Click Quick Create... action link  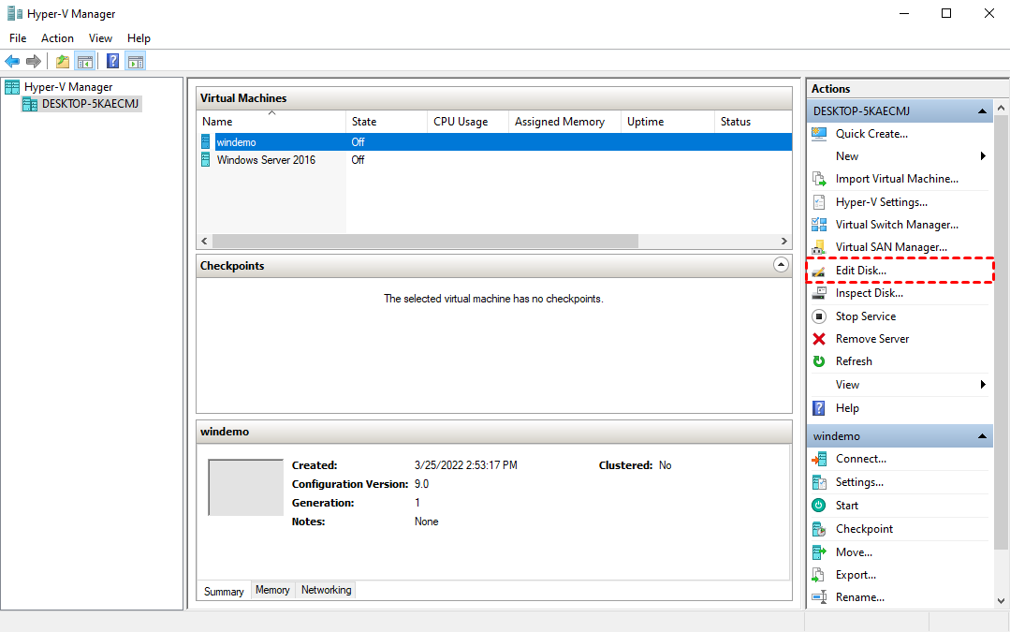point(871,133)
